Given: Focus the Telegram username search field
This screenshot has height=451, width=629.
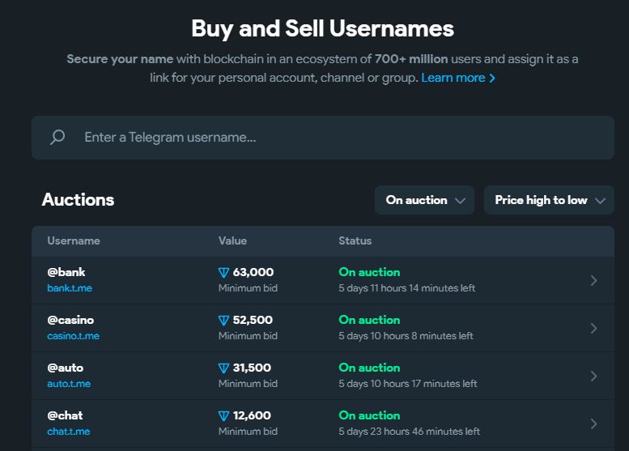Looking at the screenshot, I should click(323, 138).
